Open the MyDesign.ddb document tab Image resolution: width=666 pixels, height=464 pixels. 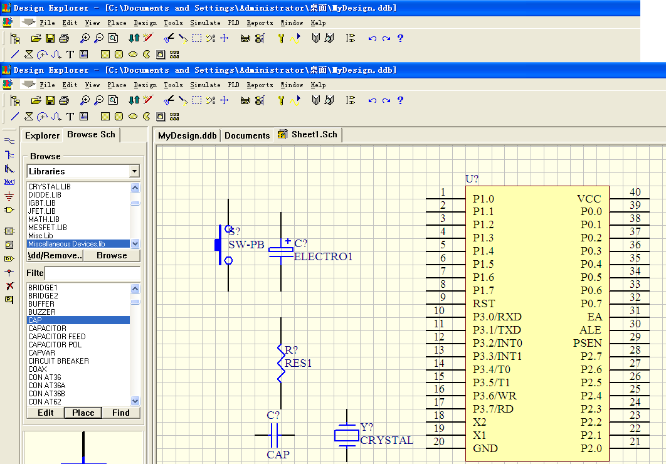pos(187,135)
